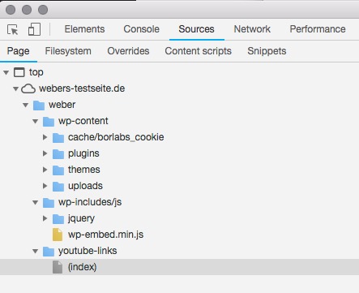The image size is (359, 293).
Task: Open the Console tab
Action: [142, 29]
